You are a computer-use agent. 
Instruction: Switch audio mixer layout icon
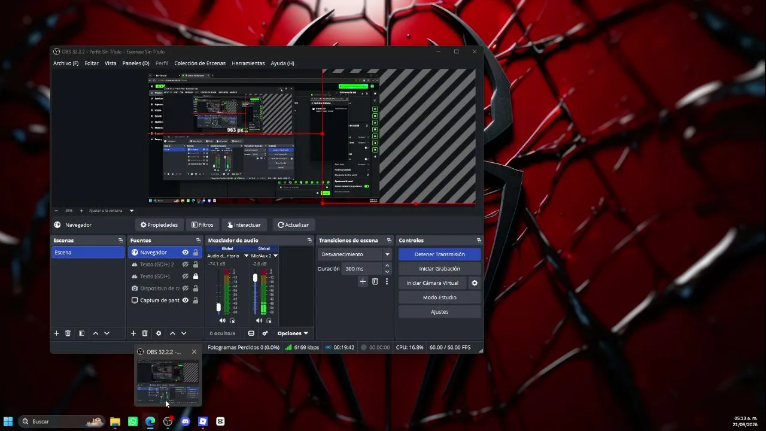point(251,333)
